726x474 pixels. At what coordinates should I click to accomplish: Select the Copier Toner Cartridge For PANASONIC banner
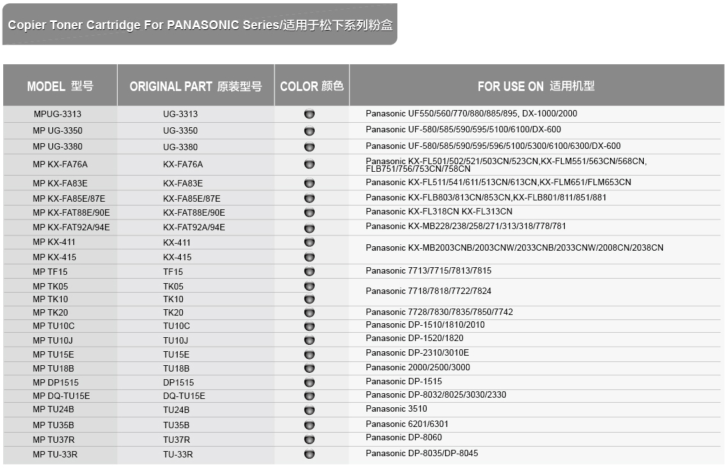pyautogui.click(x=200, y=25)
